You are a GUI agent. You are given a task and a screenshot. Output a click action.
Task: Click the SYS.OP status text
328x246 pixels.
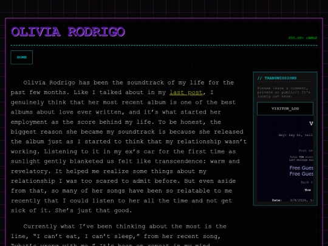click(x=302, y=38)
